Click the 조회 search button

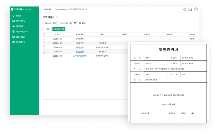(x=82, y=23)
